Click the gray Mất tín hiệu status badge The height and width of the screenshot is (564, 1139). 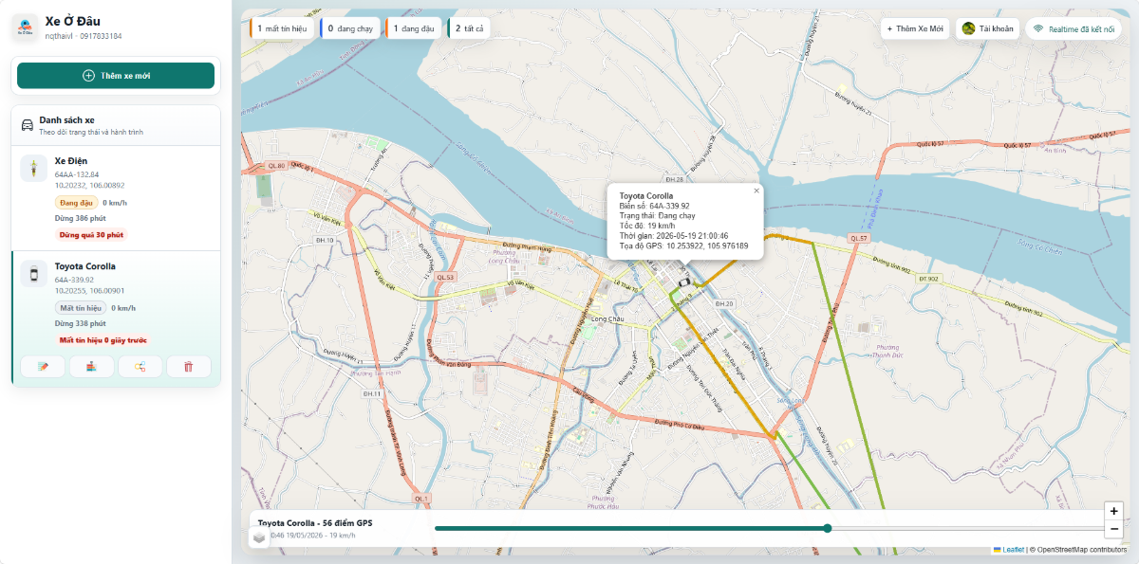81,307
